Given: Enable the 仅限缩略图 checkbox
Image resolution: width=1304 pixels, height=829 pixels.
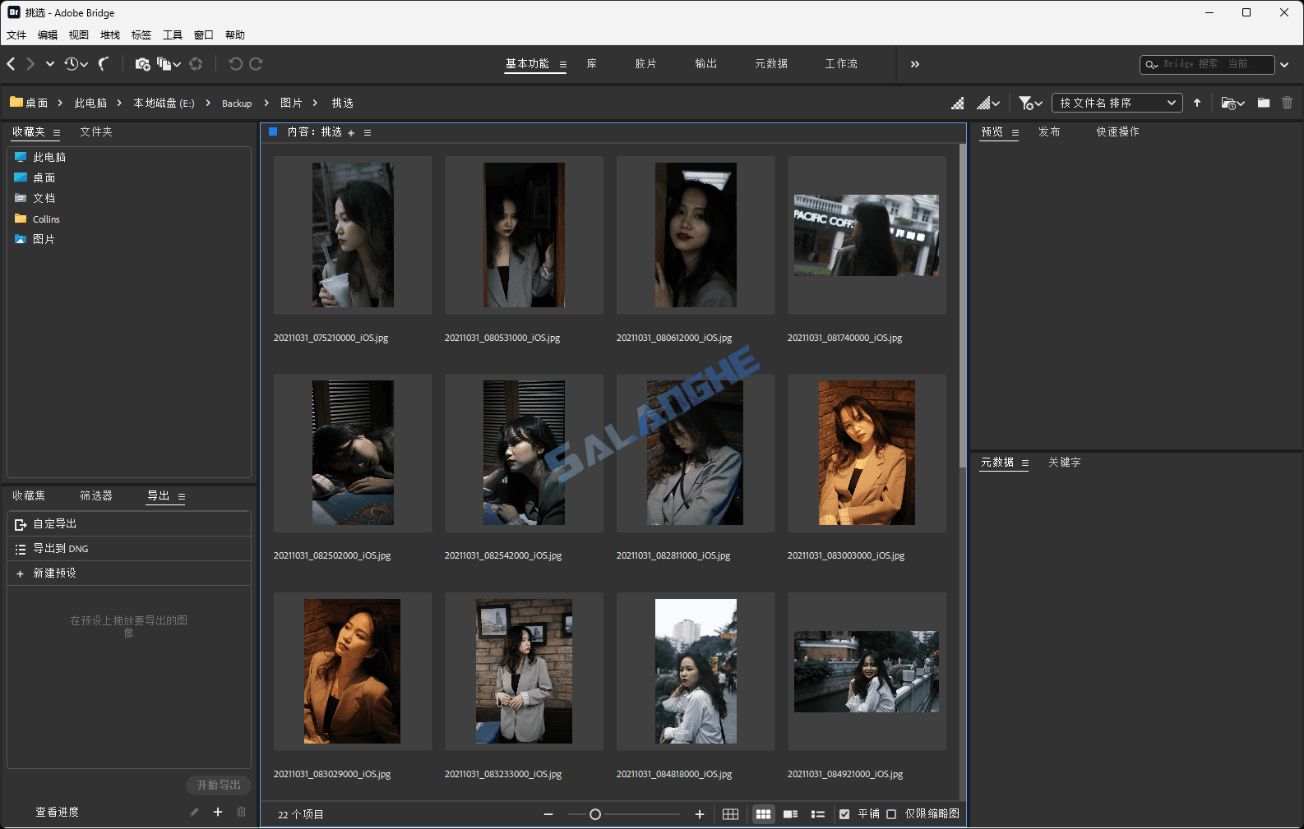Looking at the screenshot, I should click(x=891, y=814).
